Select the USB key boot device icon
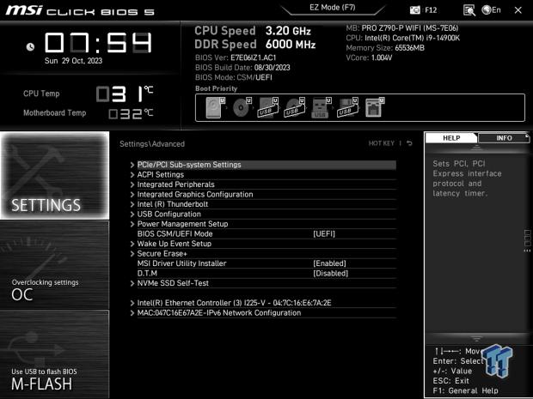The height and width of the screenshot is (399, 533). pos(322,107)
